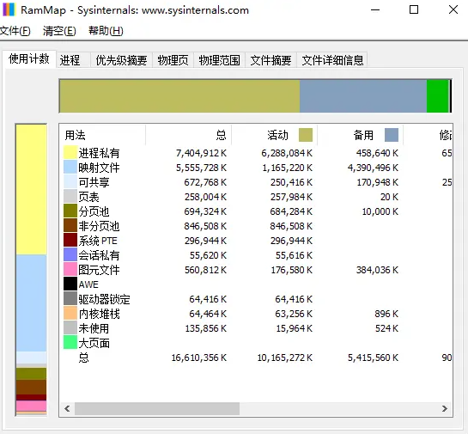
Task: Click the RamMap app icon in title bar
Action: [9, 9]
